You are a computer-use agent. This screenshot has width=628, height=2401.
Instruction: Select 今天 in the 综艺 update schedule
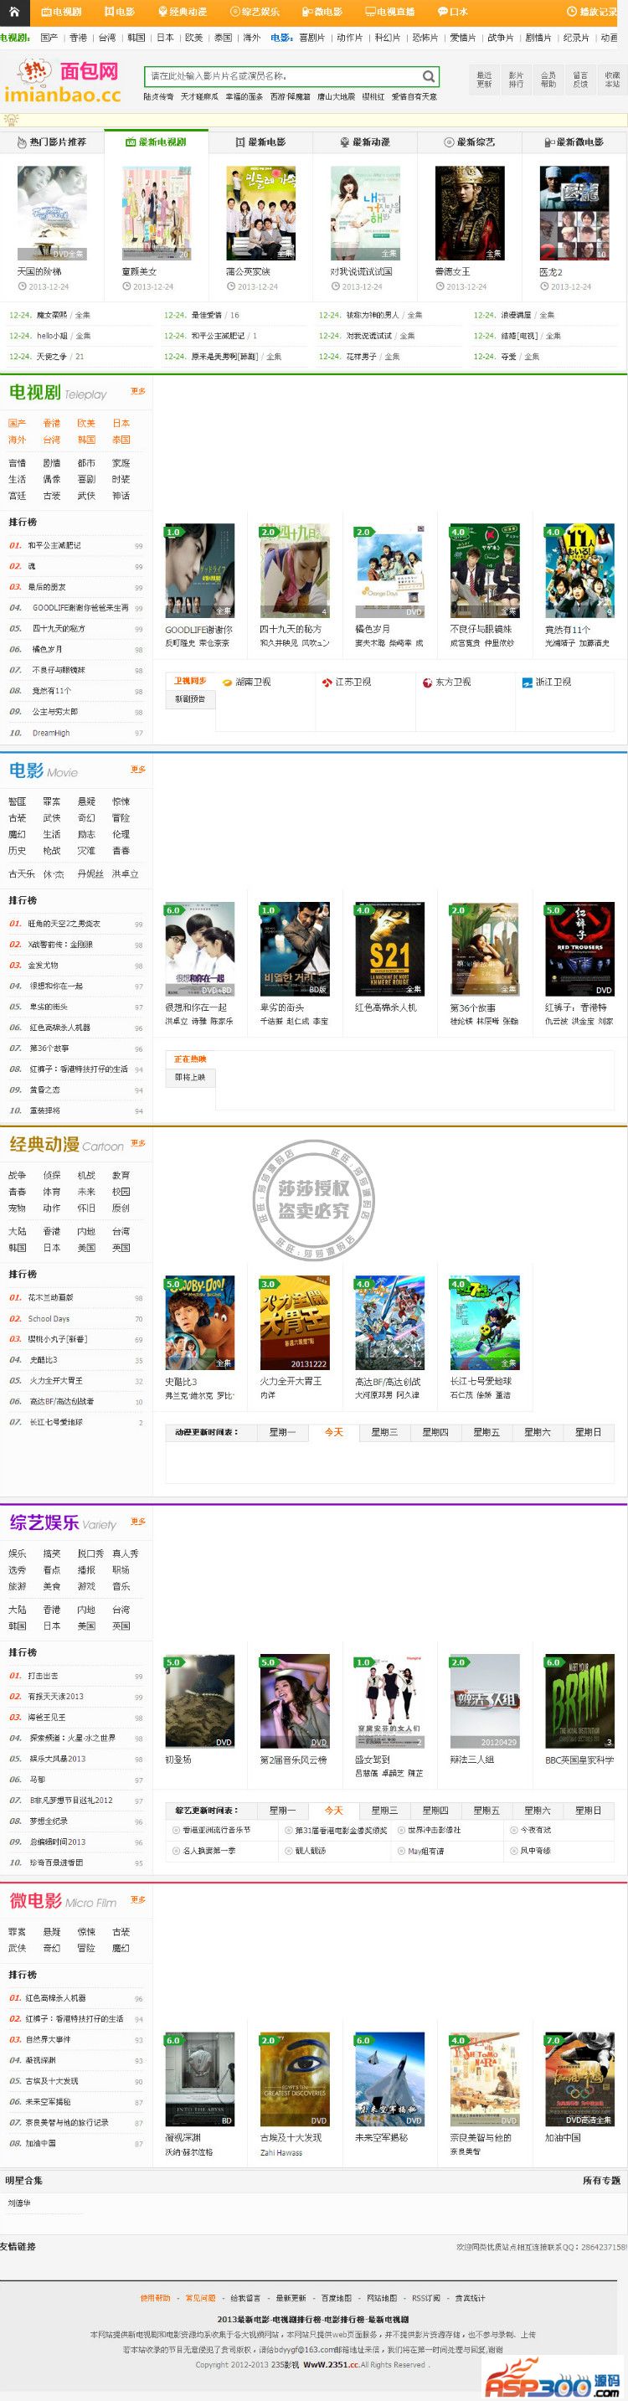tap(333, 1810)
